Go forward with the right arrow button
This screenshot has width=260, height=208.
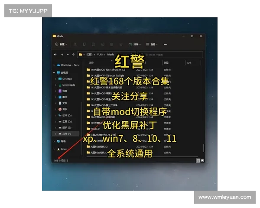(x=62, y=55)
